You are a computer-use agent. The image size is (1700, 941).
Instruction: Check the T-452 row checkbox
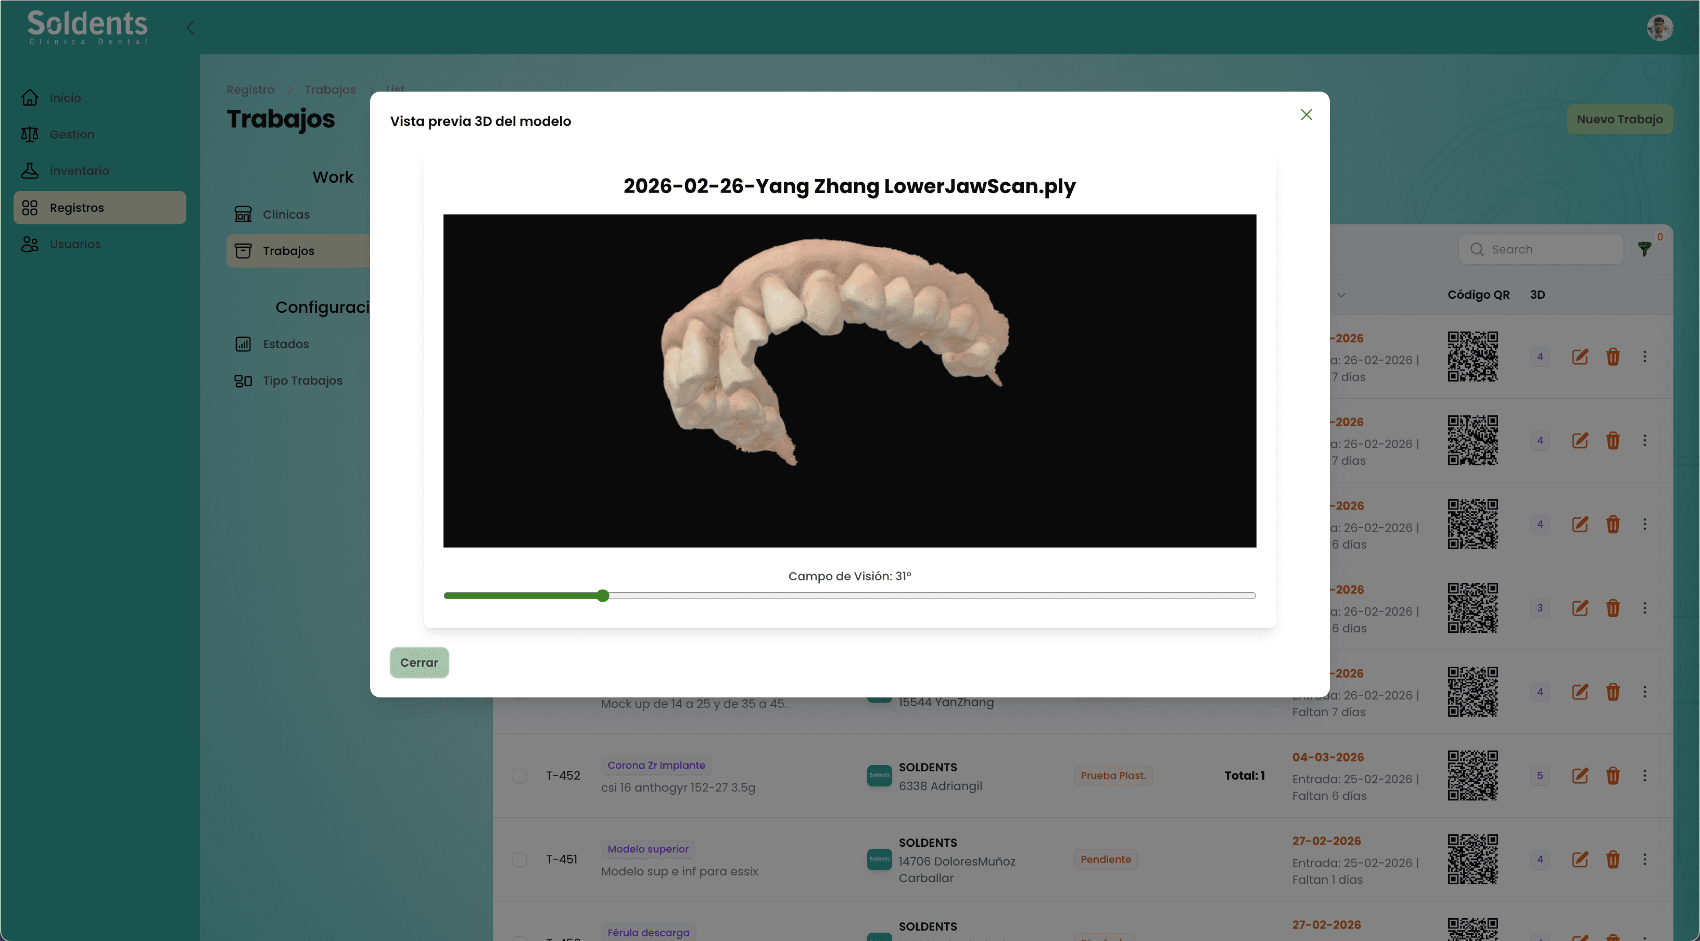click(520, 775)
